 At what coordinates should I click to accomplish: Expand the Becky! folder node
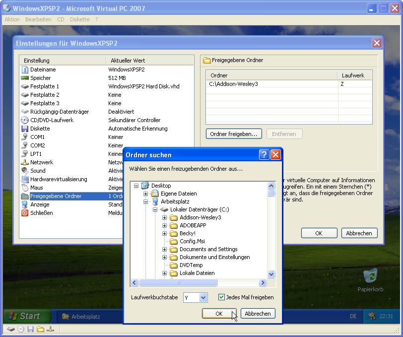pos(164,233)
